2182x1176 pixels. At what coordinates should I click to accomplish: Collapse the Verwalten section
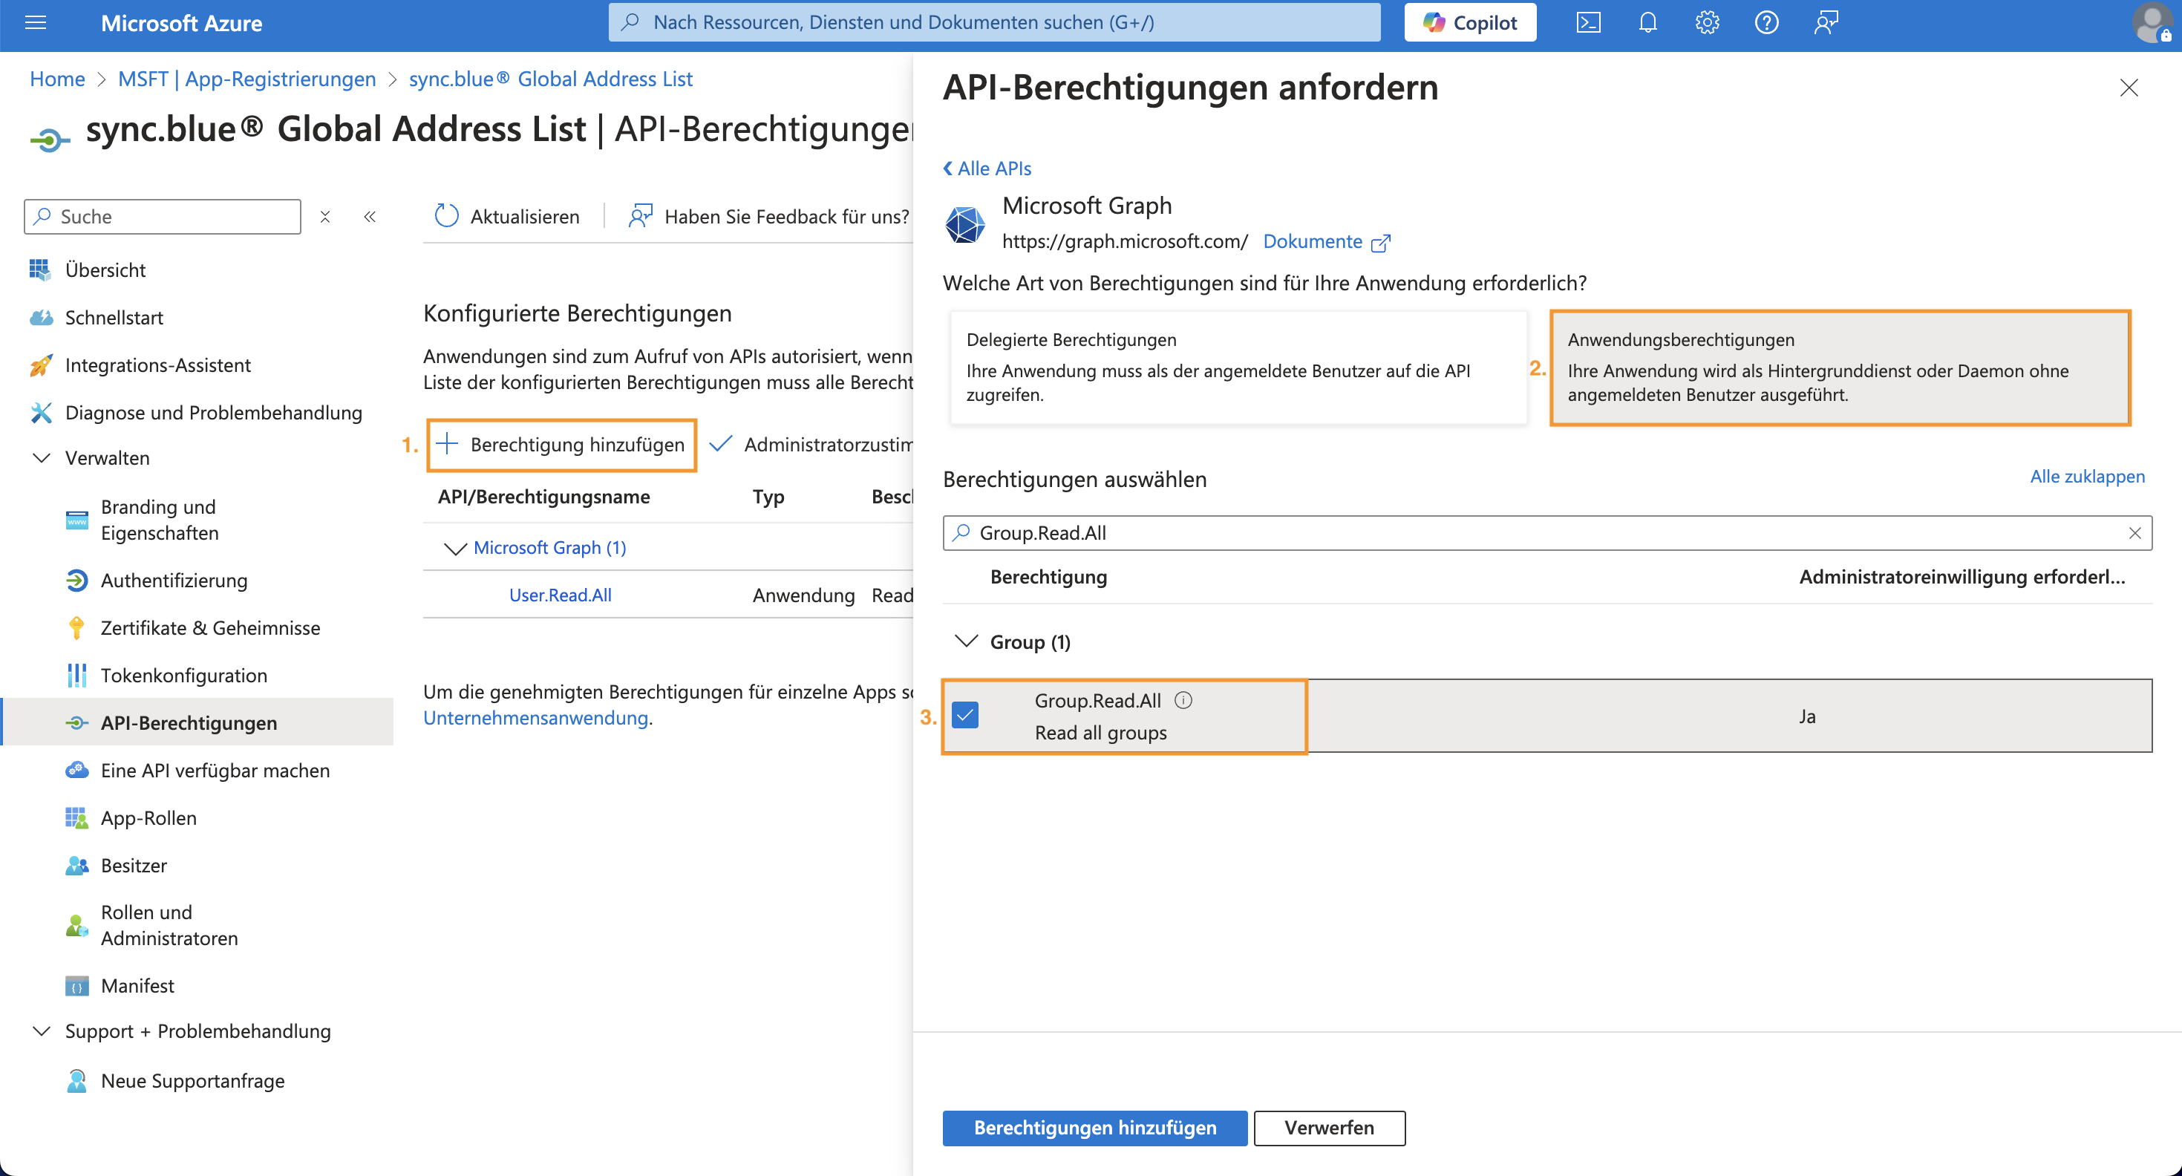pyautogui.click(x=42, y=458)
